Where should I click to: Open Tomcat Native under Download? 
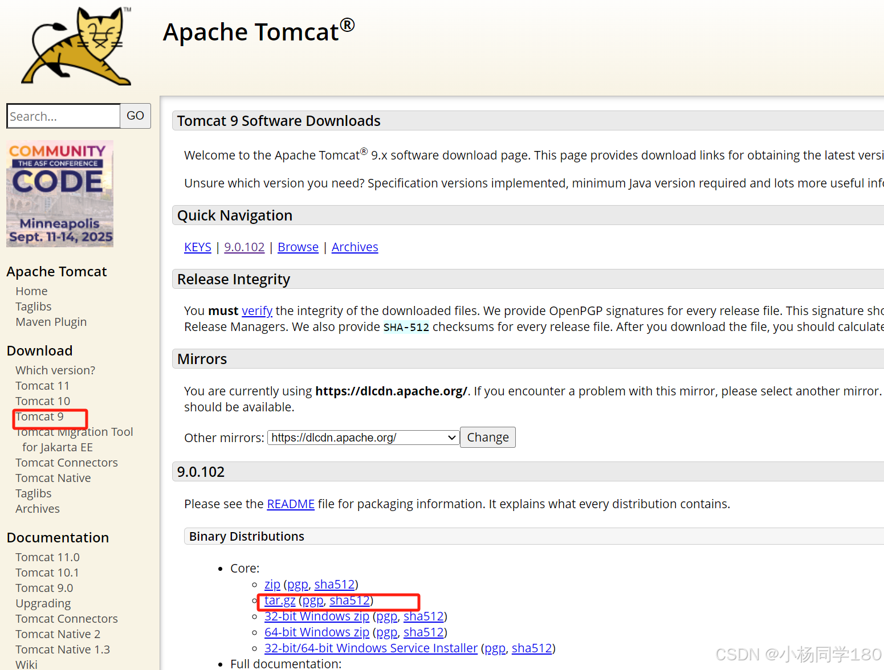click(x=53, y=478)
